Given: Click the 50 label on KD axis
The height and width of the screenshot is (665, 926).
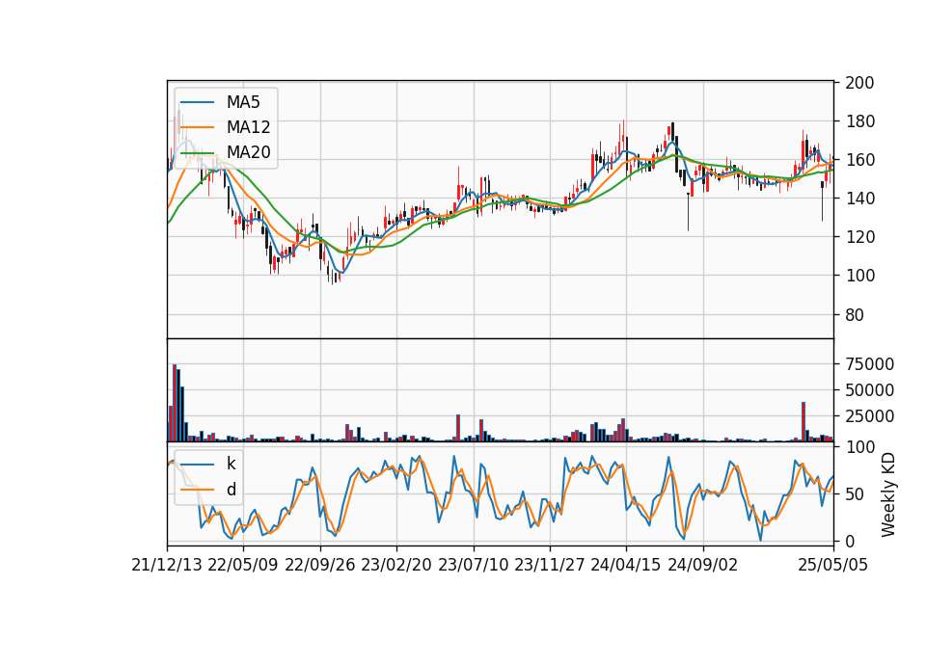Looking at the screenshot, I should click(x=855, y=494).
